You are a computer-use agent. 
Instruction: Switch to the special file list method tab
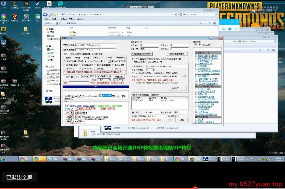(155, 62)
